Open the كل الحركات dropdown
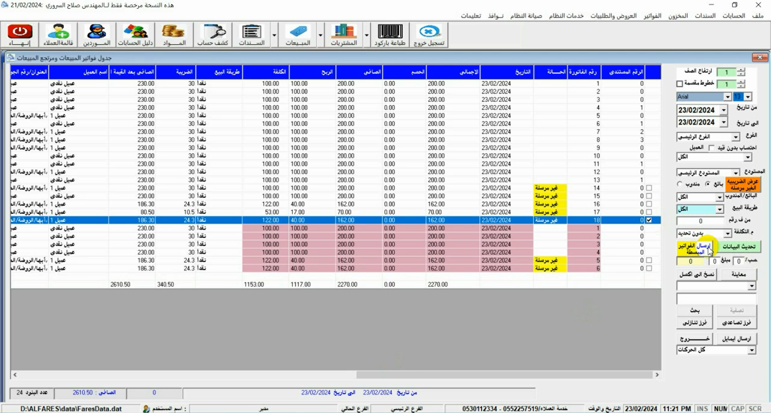This screenshot has width=771, height=413. pos(751,350)
